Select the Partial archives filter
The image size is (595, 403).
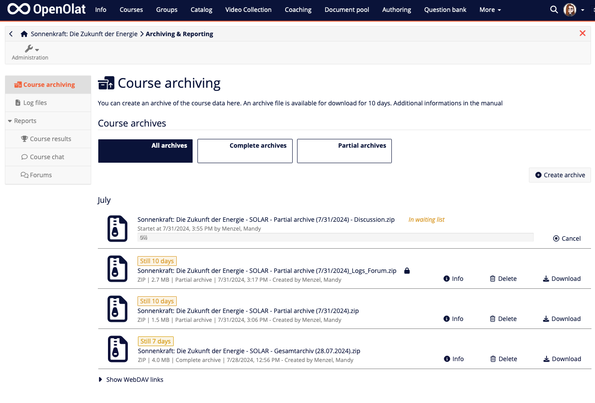344,151
